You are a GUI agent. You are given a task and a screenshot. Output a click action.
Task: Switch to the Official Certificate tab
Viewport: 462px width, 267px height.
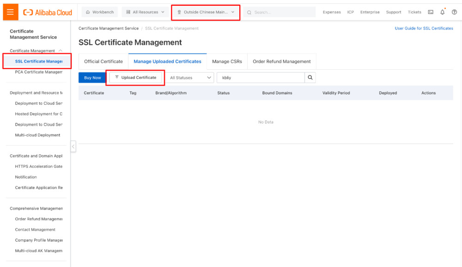103,61
